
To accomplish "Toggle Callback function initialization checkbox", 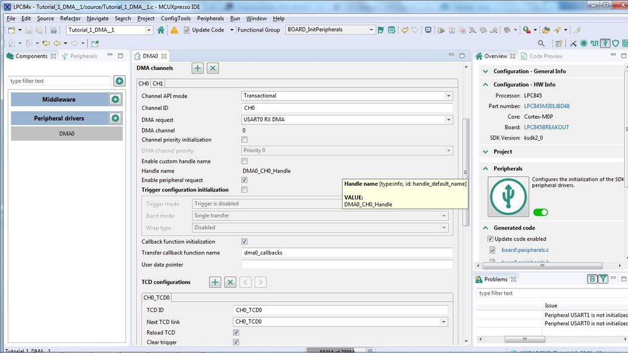I will click(x=245, y=242).
